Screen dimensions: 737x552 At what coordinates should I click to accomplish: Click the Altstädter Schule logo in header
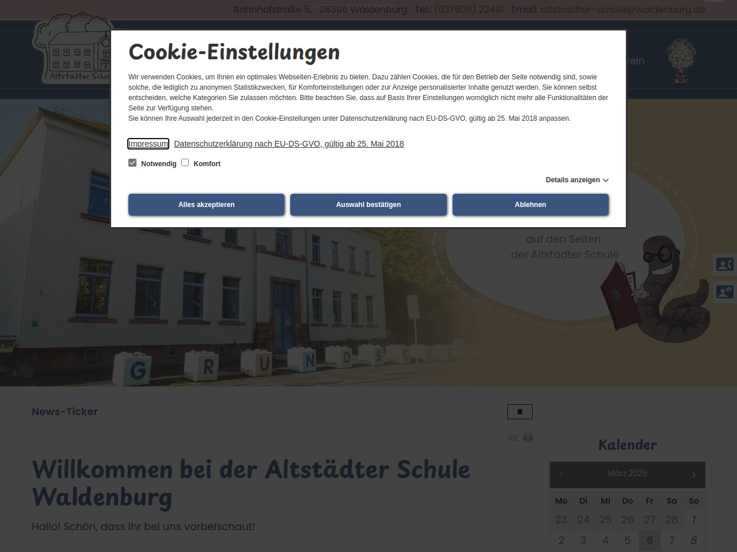72,52
